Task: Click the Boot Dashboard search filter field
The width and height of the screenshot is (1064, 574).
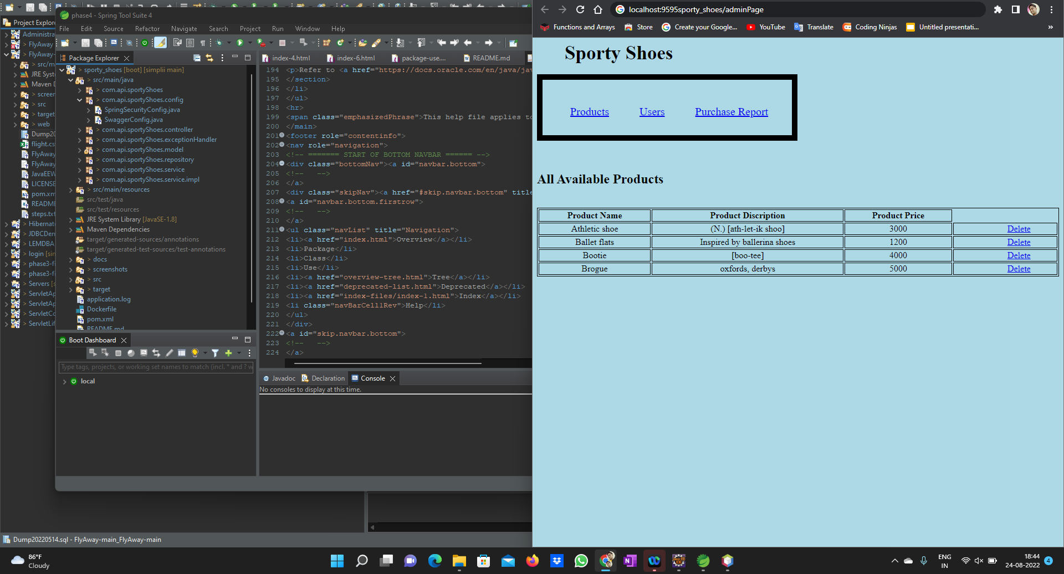Action: (x=155, y=367)
